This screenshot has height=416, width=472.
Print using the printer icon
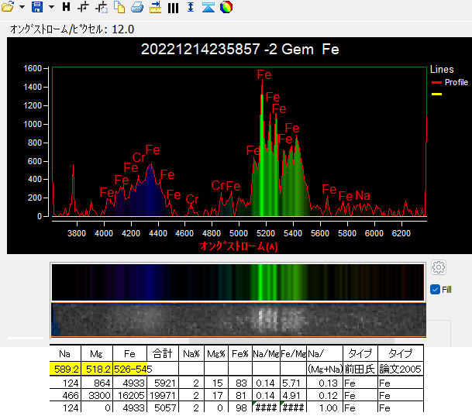[137, 7]
